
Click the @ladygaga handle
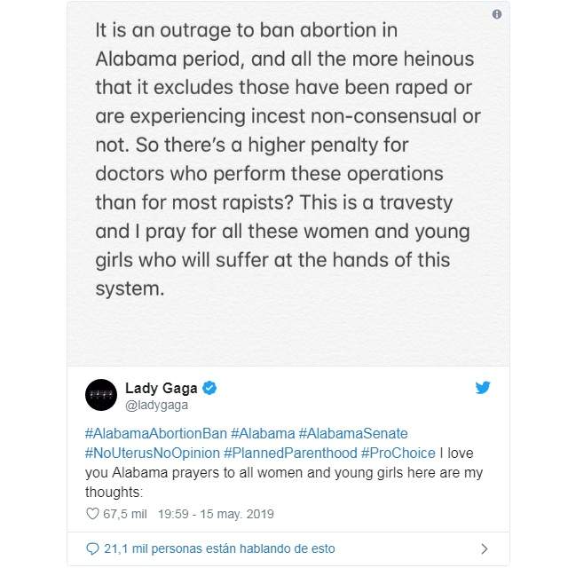[156, 405]
